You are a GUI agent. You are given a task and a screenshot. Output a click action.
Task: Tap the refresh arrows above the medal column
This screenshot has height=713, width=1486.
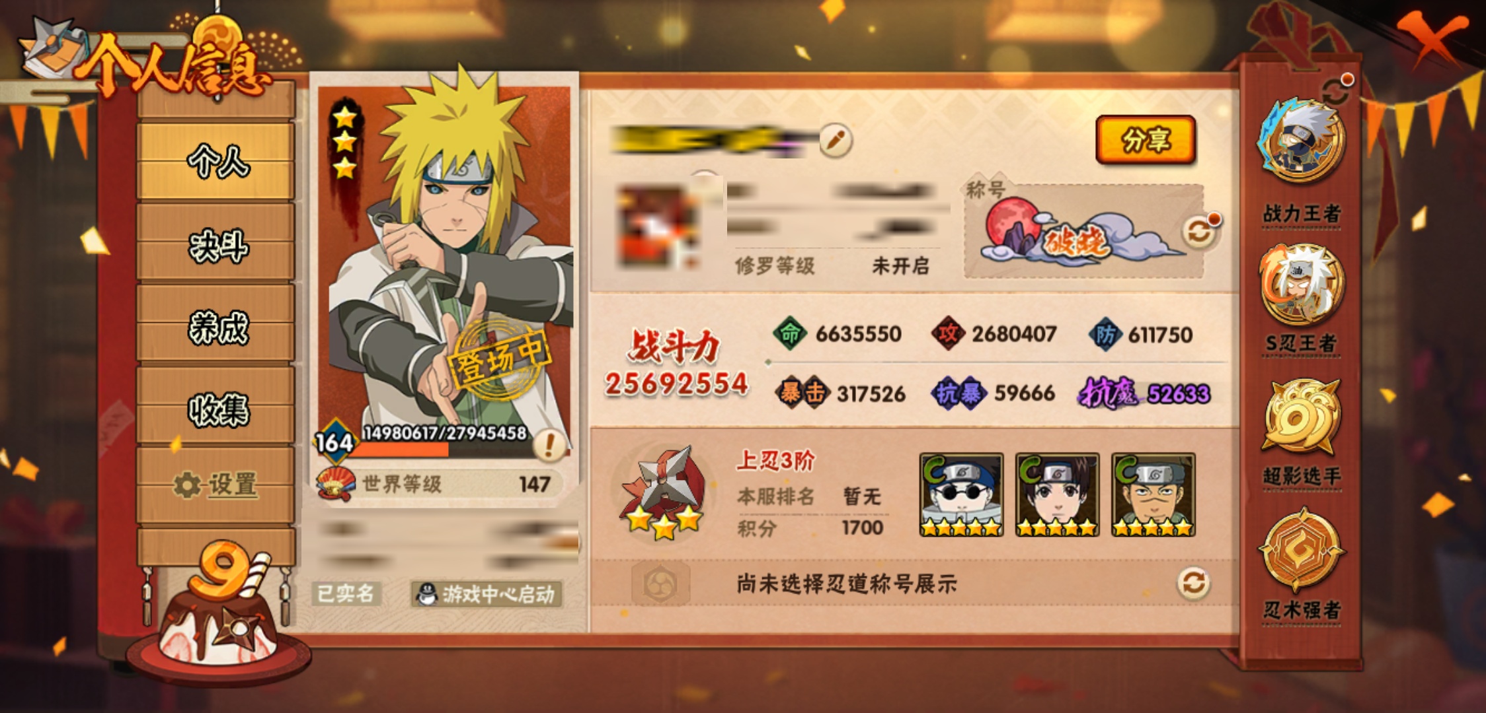point(1337,91)
